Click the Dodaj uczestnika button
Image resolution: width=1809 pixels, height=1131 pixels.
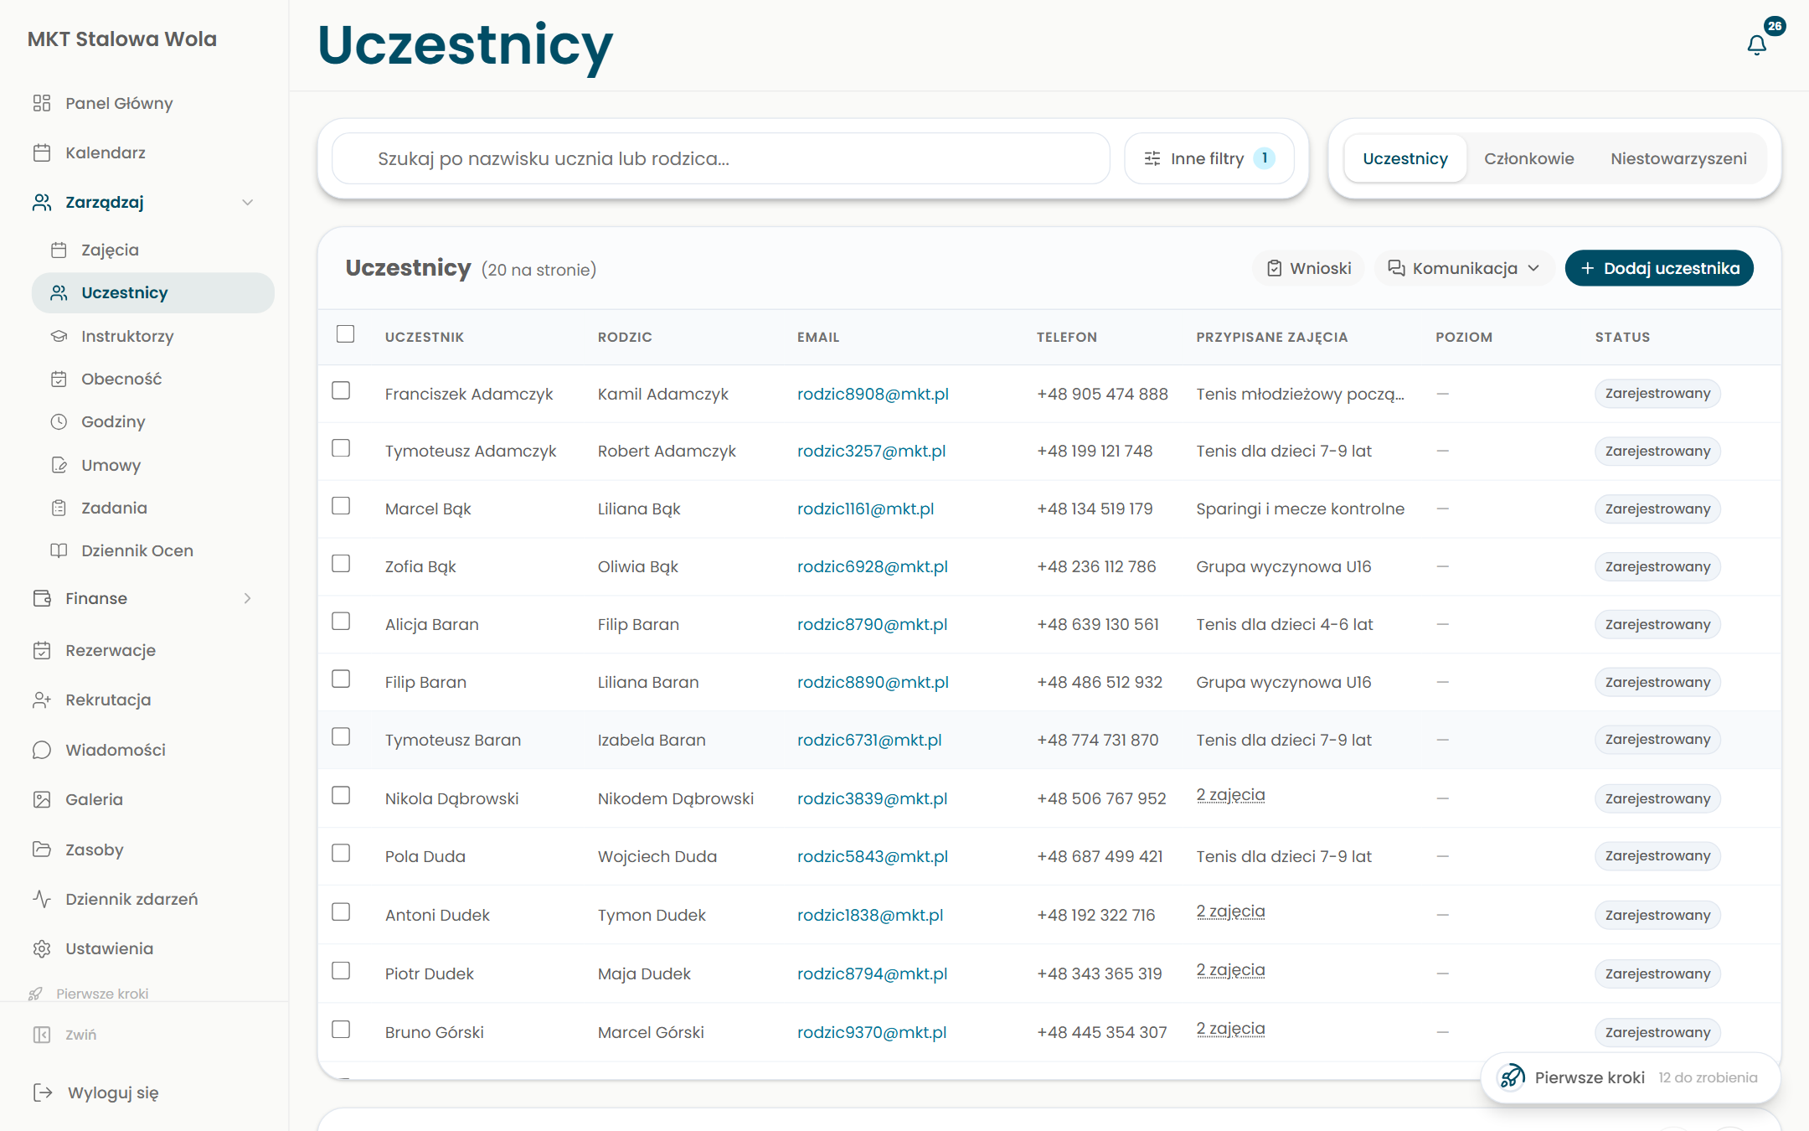(1659, 268)
